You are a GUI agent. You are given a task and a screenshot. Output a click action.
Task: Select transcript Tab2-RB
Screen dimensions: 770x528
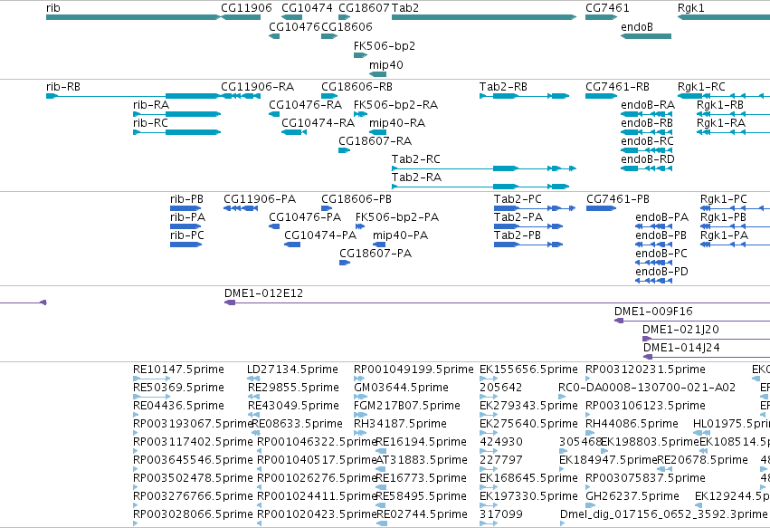(503, 87)
